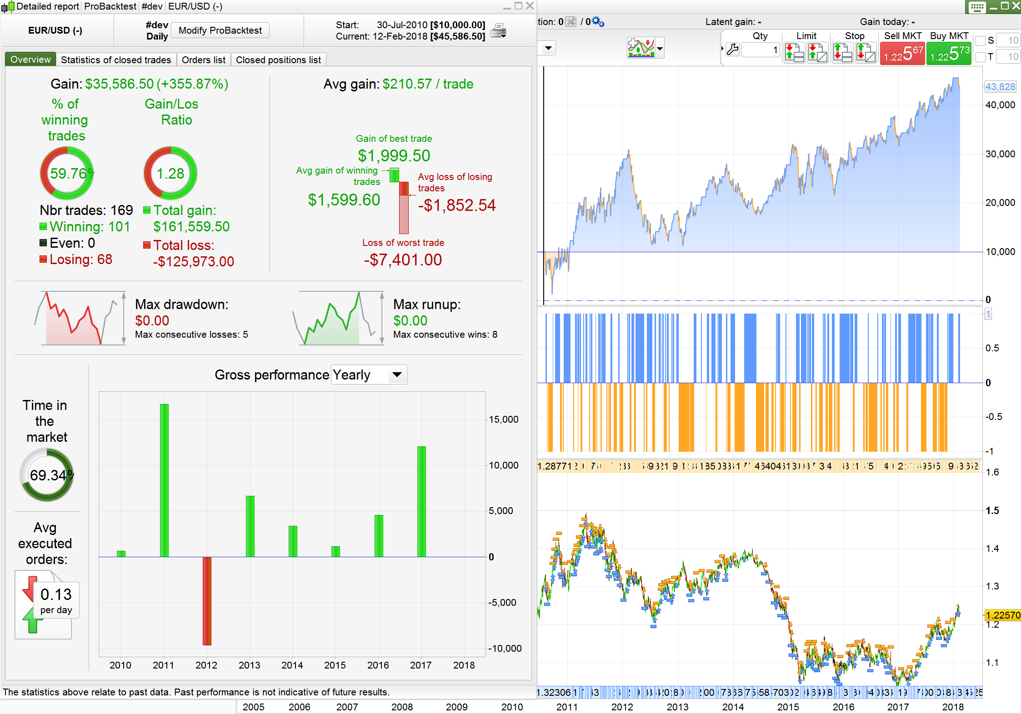The height and width of the screenshot is (714, 1021).
Task: Click the 2014 label on time axis
Action: (733, 707)
